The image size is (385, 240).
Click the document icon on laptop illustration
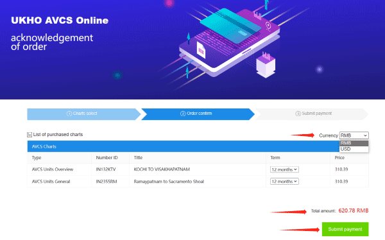(x=201, y=50)
